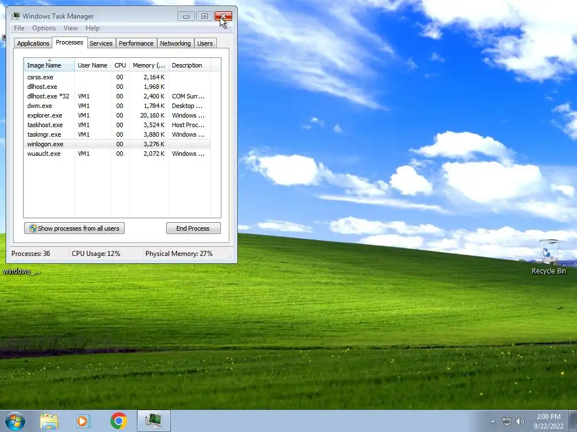Click the COM Surr... description cell
This screenshot has height=432, width=577.
[188, 96]
